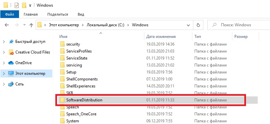
Task: Click the Поиск: Windows search field
Action: click(239, 25)
